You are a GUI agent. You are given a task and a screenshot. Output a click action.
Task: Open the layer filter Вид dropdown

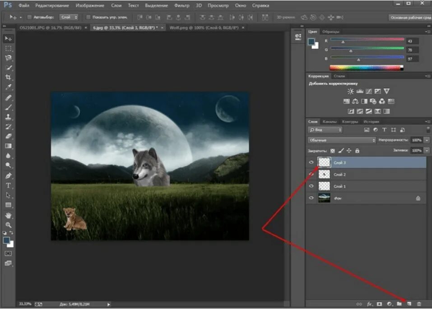coord(325,130)
